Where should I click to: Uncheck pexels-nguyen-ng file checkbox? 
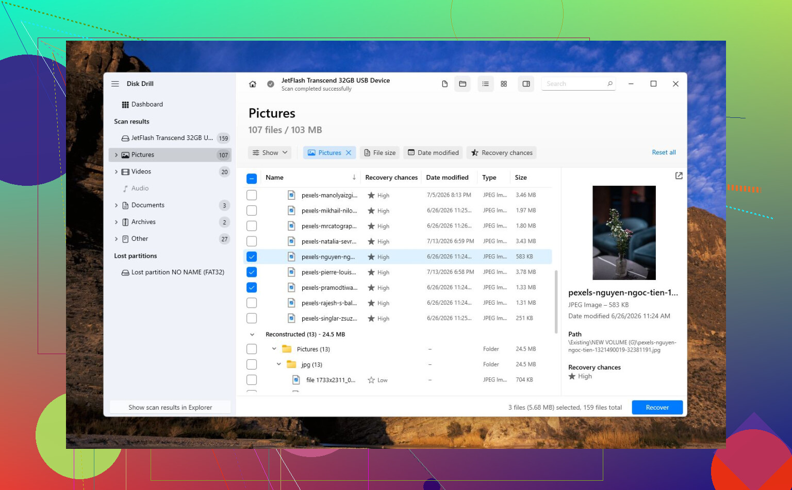252,257
